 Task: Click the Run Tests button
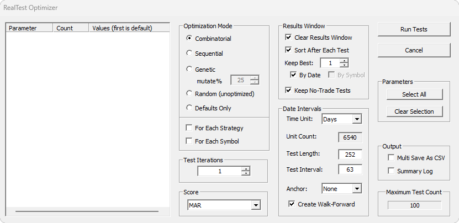coord(414,29)
